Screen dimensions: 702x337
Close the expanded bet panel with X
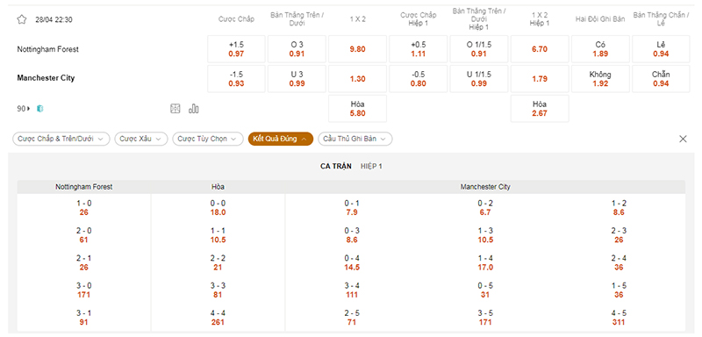pyautogui.click(x=683, y=139)
